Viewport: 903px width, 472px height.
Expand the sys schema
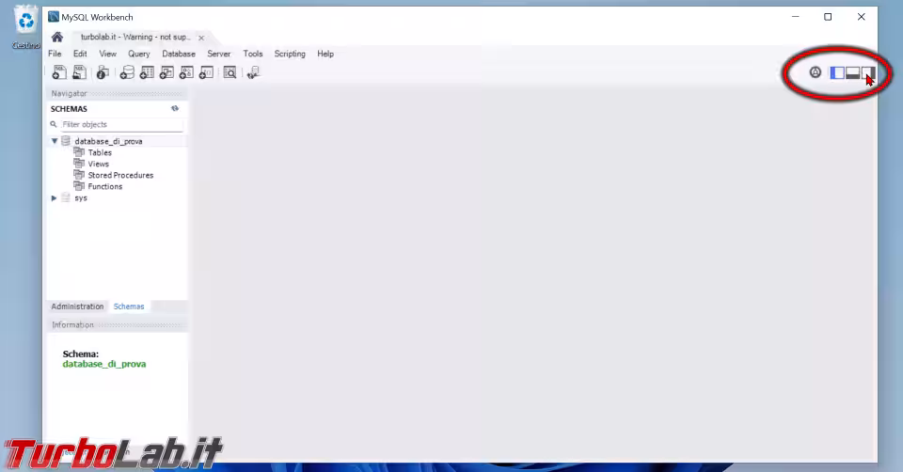[x=55, y=198]
